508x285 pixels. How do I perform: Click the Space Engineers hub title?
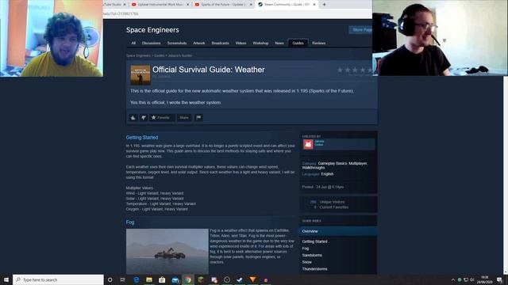(x=152, y=30)
